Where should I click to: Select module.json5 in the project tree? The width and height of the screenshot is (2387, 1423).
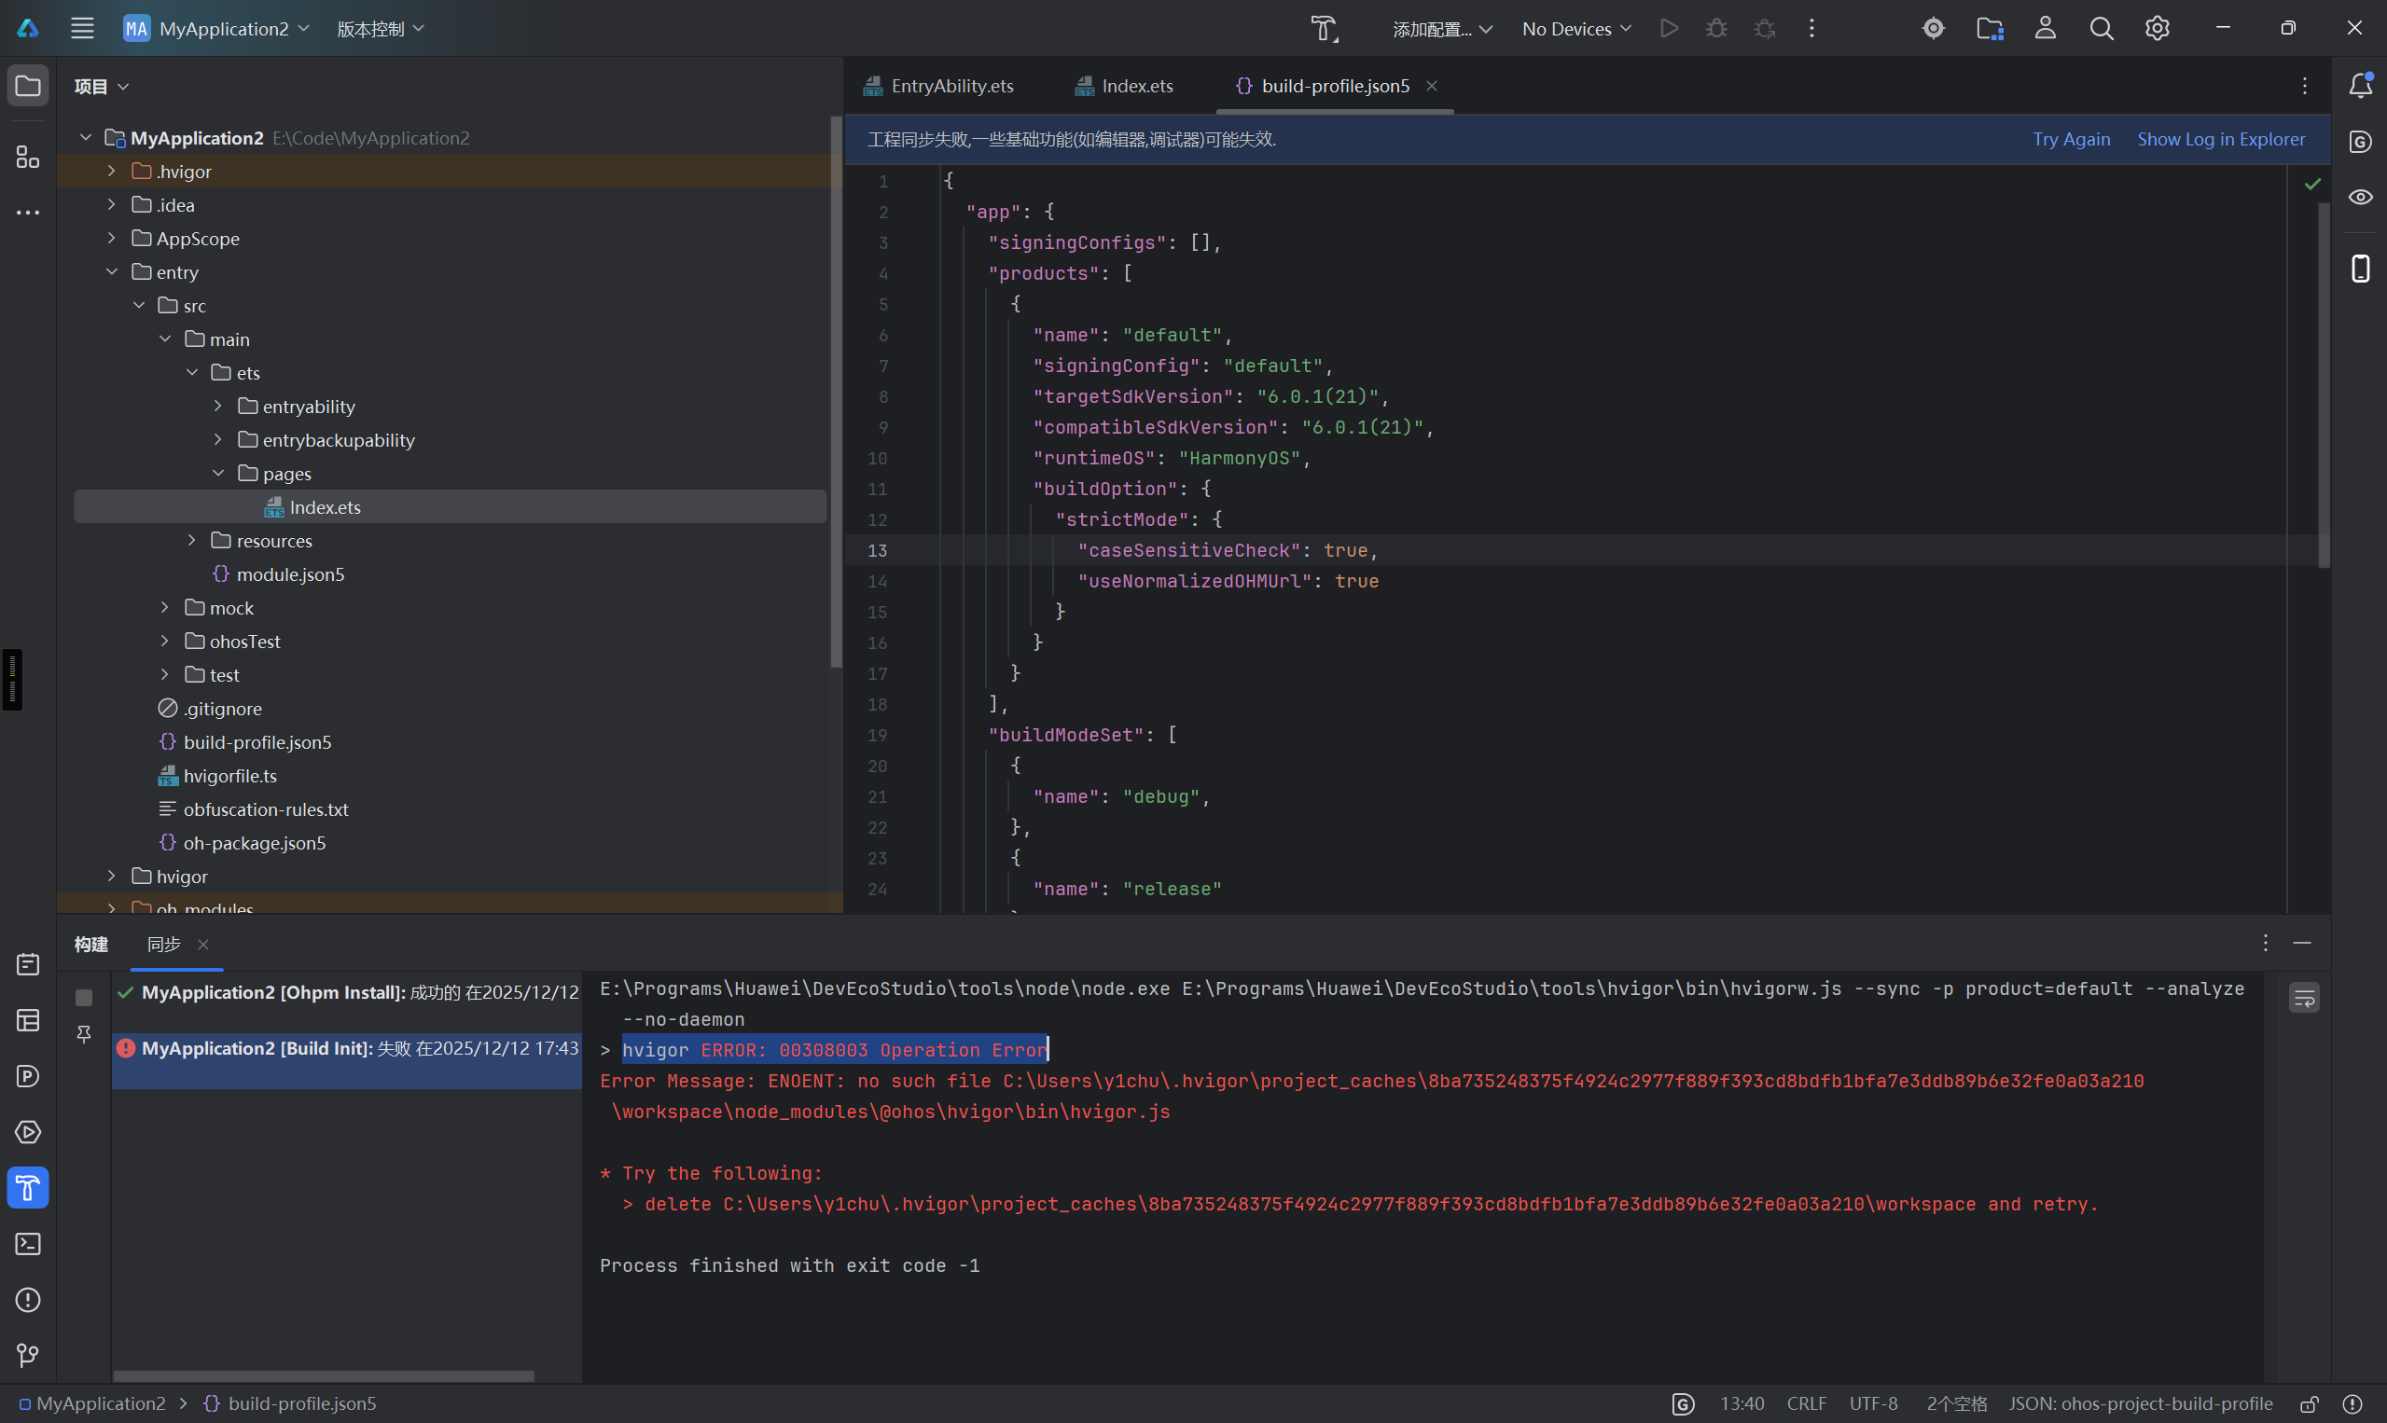pos(289,574)
